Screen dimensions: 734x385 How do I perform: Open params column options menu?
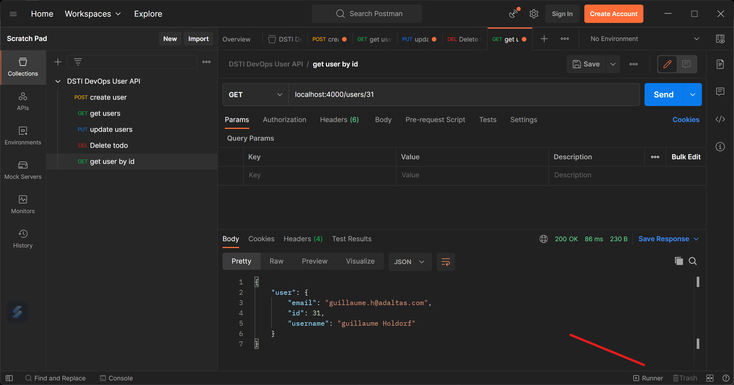tap(655, 157)
